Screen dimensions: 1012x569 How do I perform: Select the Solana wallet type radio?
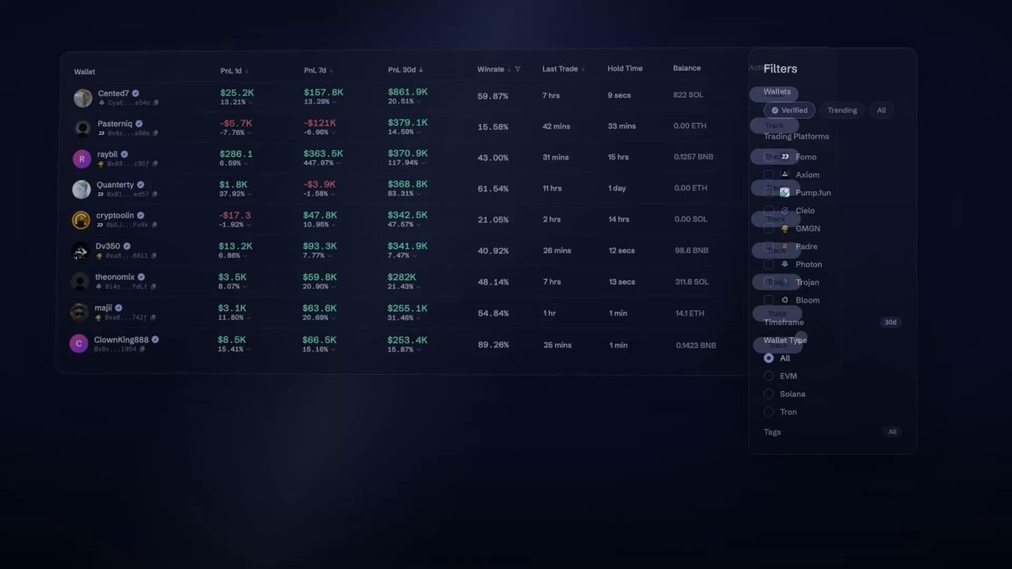coord(768,394)
